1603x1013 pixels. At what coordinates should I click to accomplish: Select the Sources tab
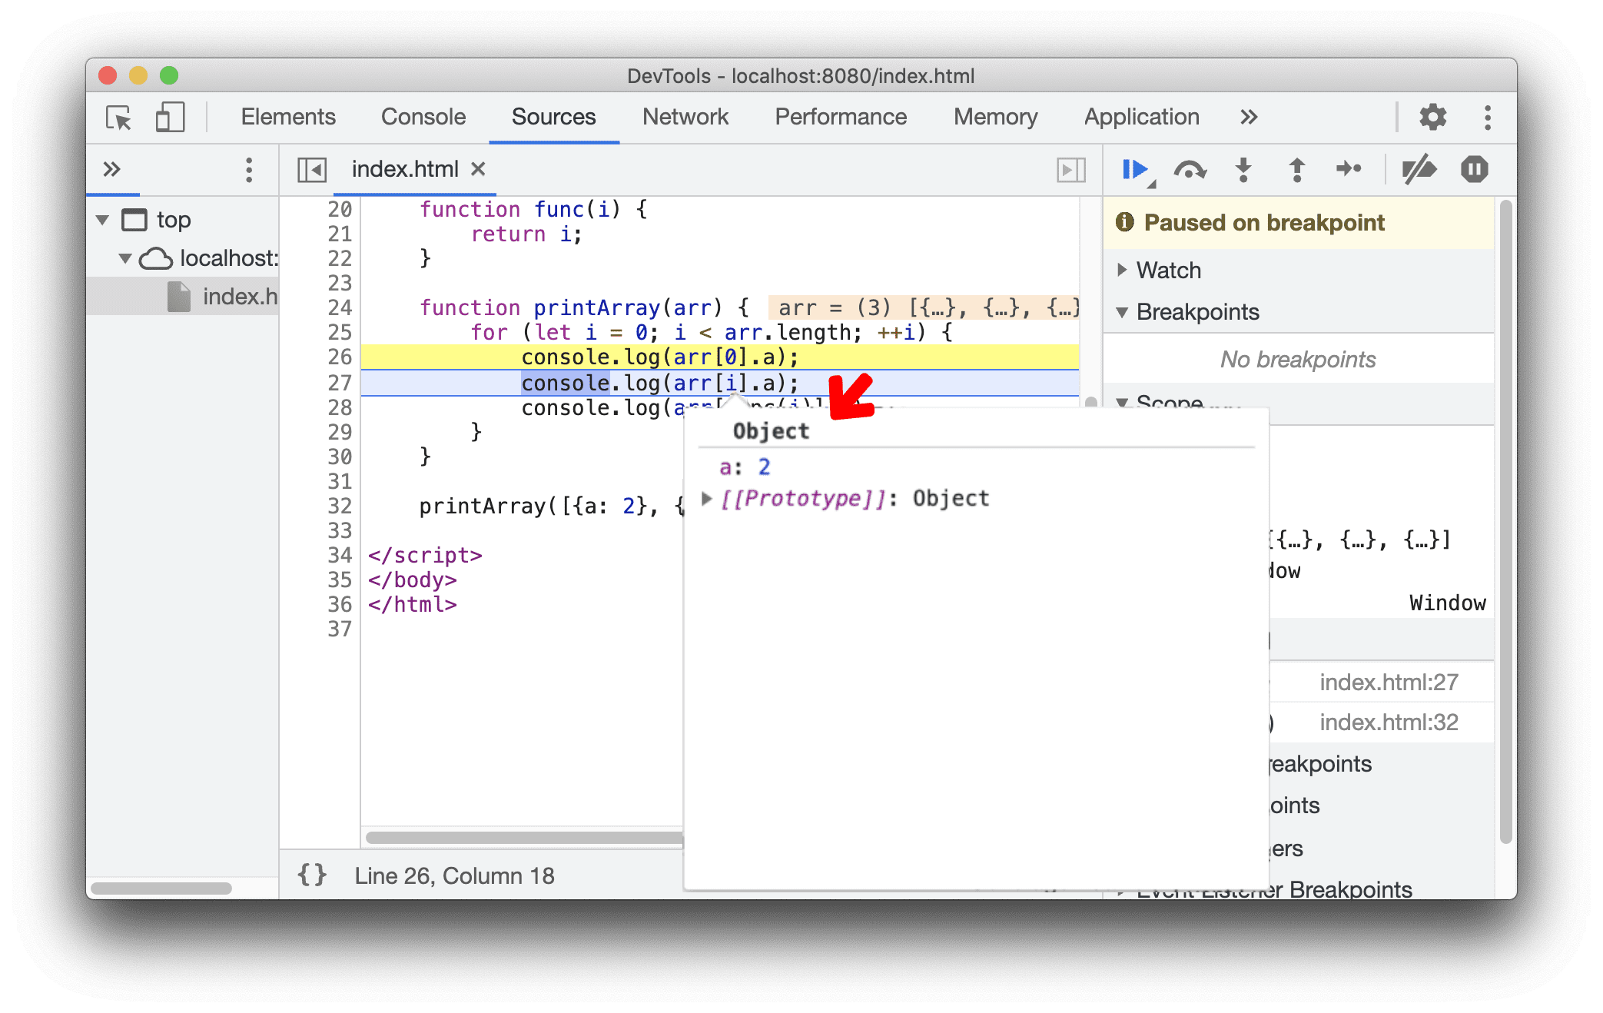coord(554,115)
